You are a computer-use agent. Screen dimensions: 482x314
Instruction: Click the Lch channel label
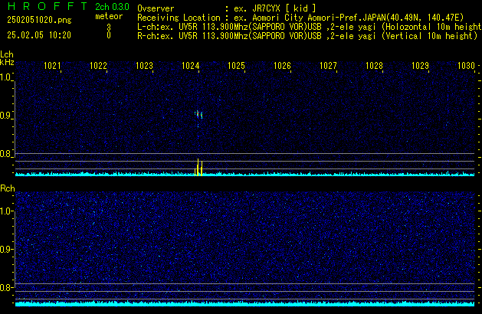tap(7, 54)
